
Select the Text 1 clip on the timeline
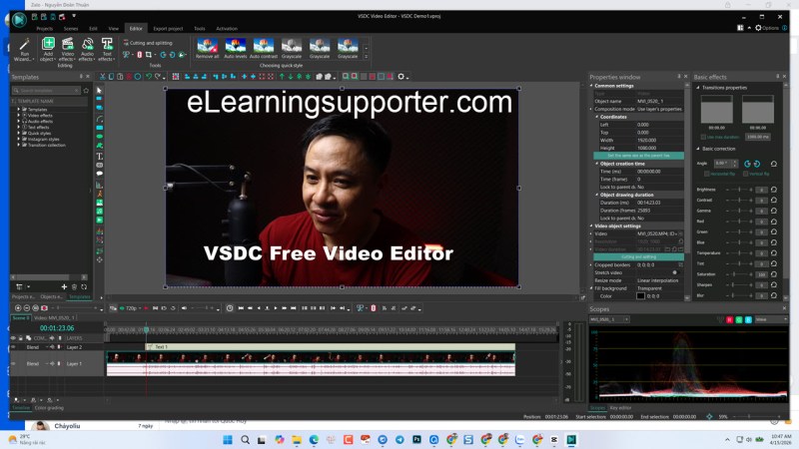click(x=331, y=346)
